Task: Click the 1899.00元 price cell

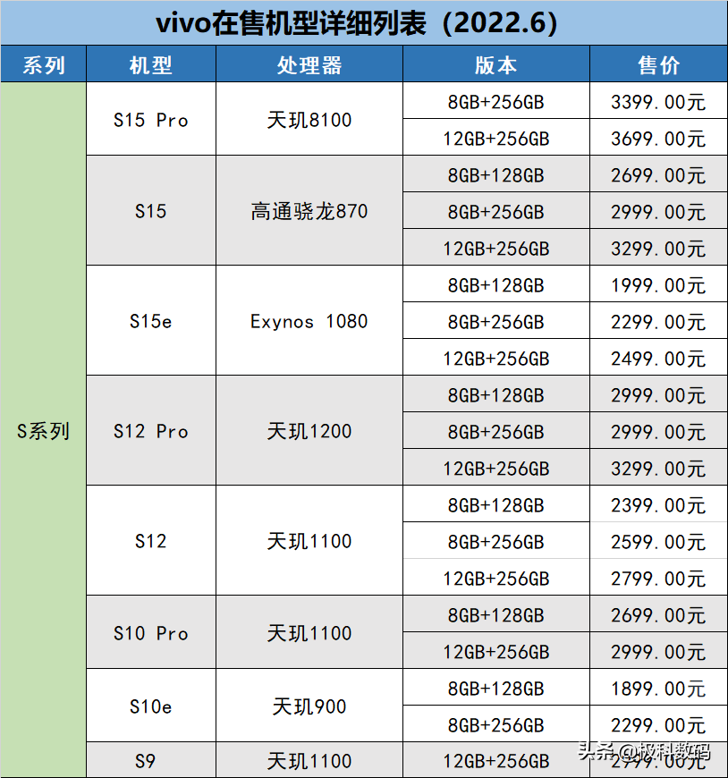Action: tap(659, 688)
